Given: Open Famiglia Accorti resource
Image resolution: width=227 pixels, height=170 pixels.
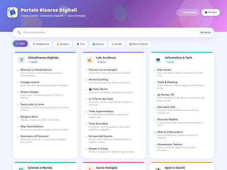Looking at the screenshot, I should tap(45, 84).
